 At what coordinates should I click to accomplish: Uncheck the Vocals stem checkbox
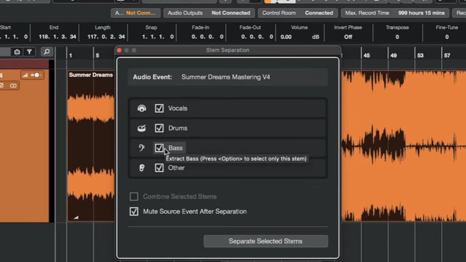pyautogui.click(x=159, y=108)
